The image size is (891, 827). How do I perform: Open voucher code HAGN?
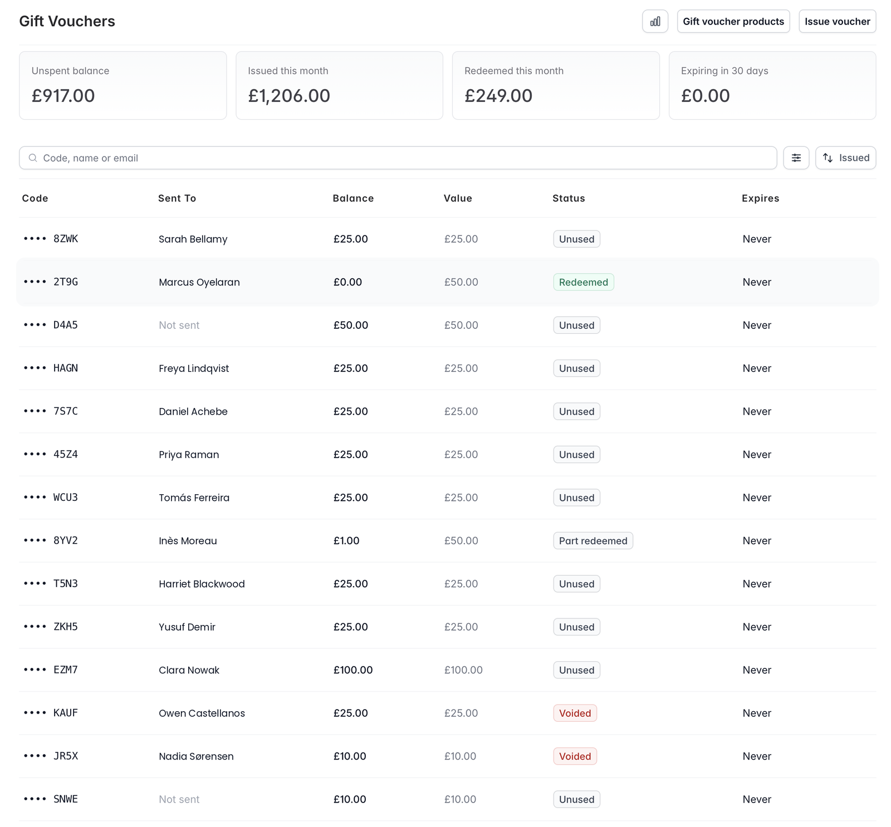(51, 368)
